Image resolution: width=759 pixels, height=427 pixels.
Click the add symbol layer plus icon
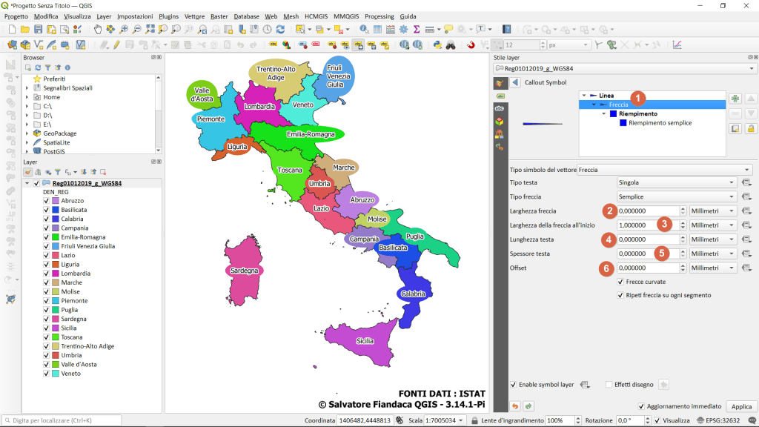[735, 99]
